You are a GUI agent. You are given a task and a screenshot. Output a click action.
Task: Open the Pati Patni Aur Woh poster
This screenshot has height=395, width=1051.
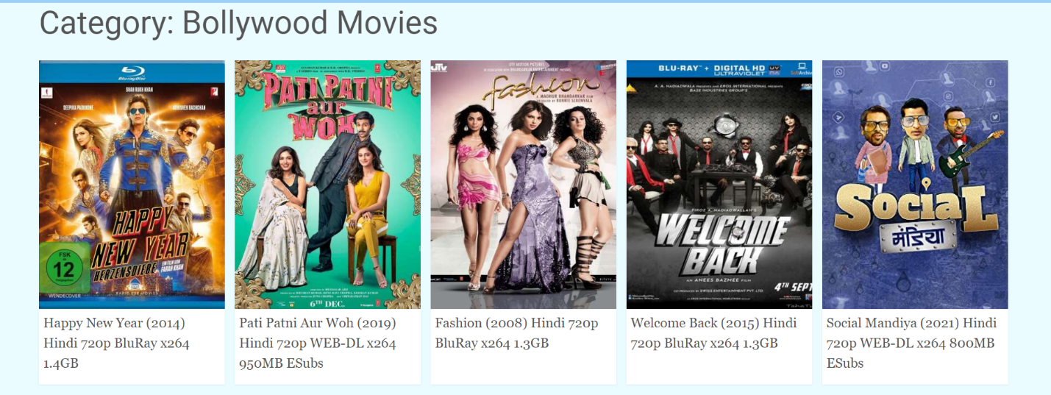tap(327, 185)
